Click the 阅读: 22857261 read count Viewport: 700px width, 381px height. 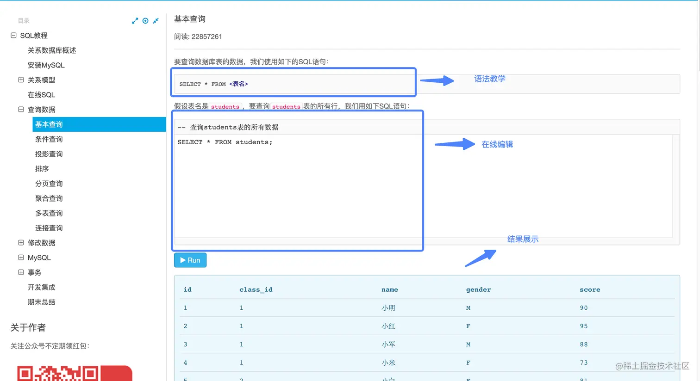click(x=198, y=37)
